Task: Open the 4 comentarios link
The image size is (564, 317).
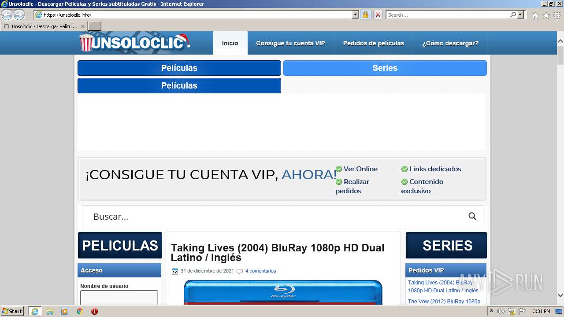Action: click(260, 271)
